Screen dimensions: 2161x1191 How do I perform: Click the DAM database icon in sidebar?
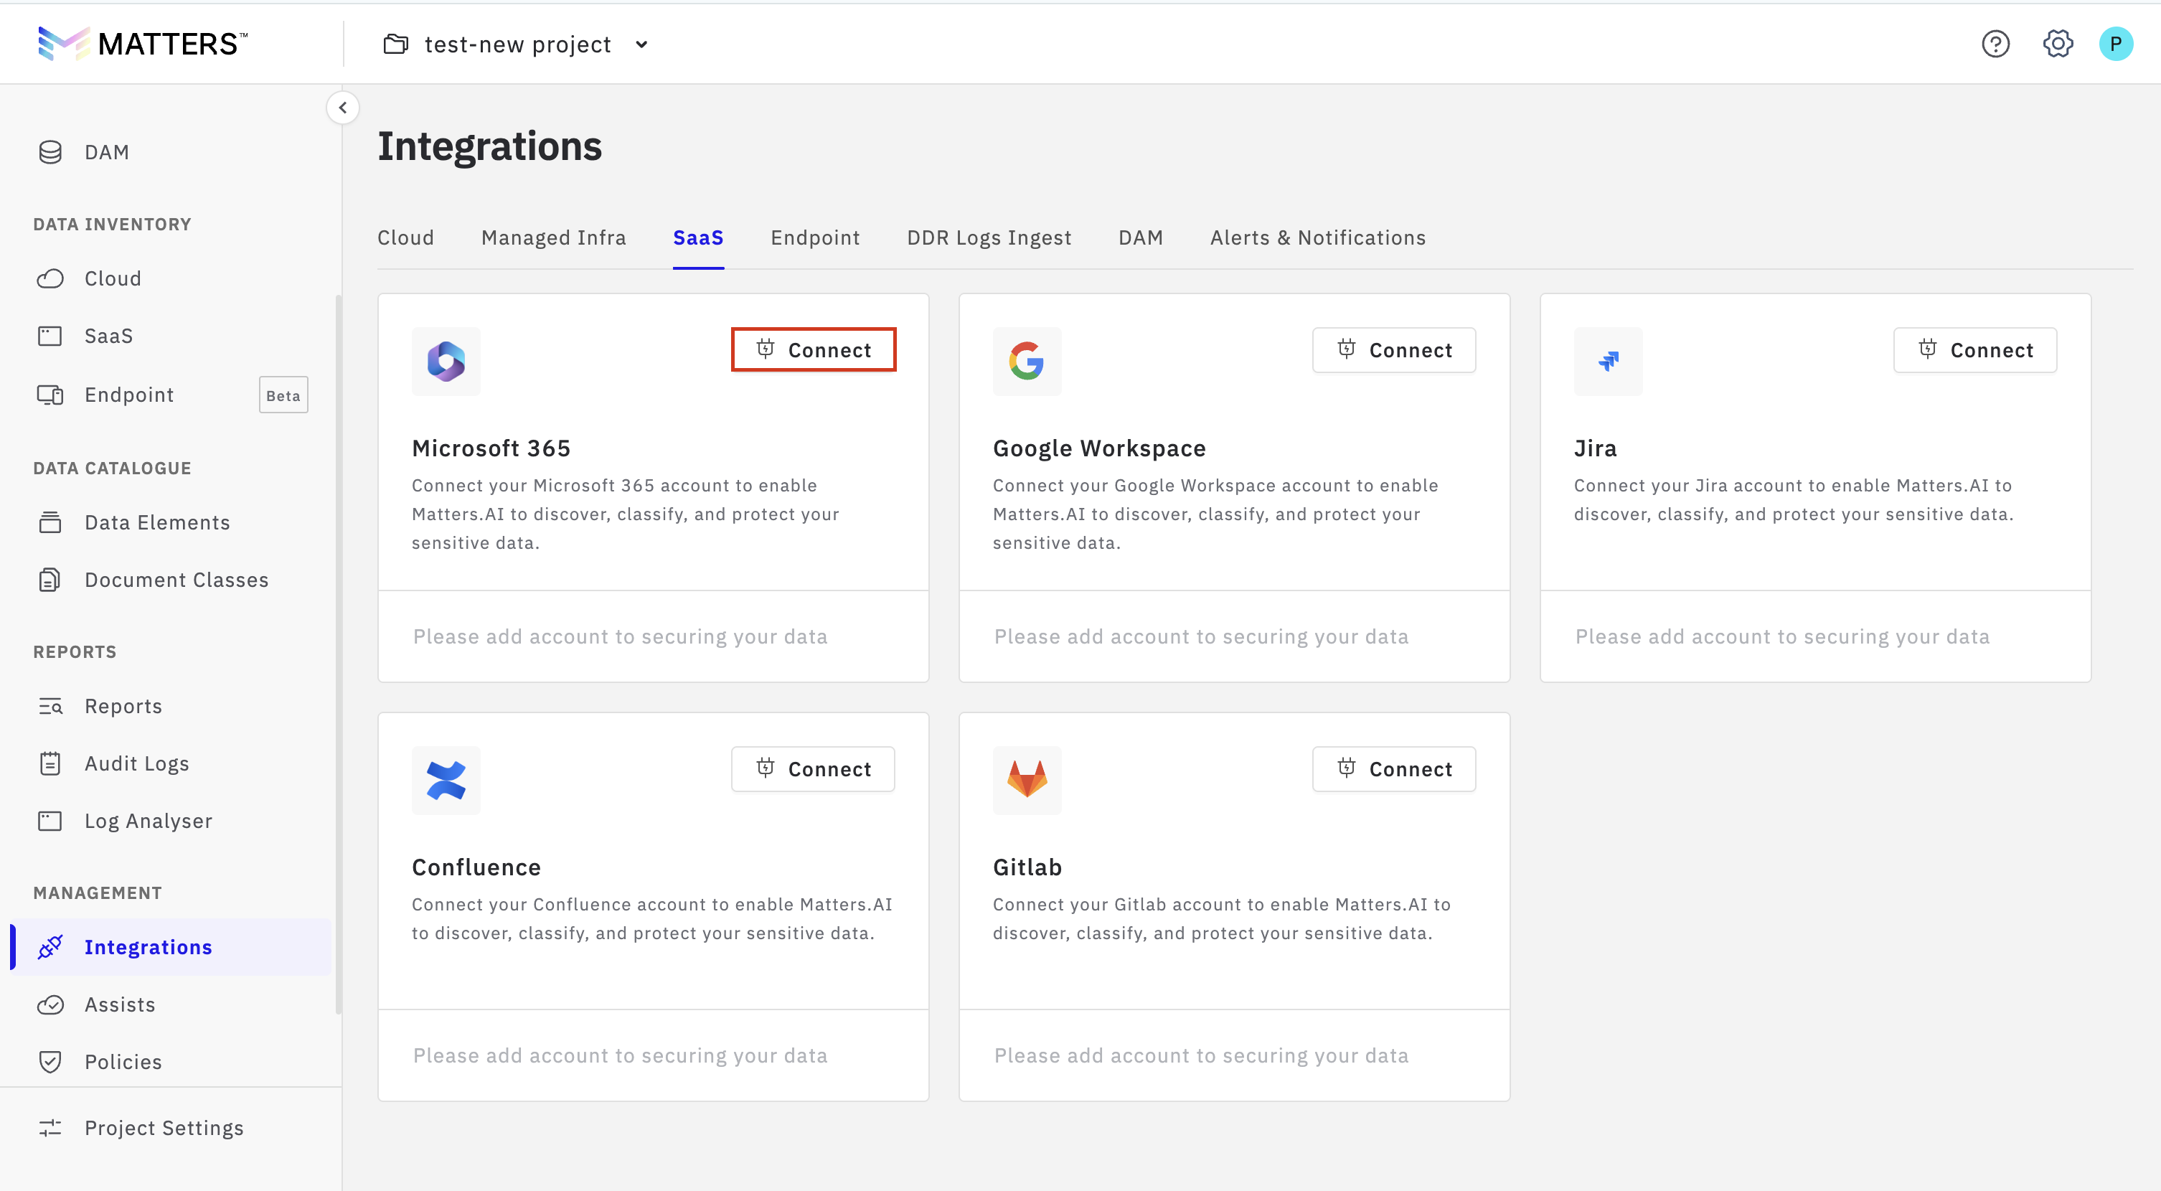(x=50, y=152)
